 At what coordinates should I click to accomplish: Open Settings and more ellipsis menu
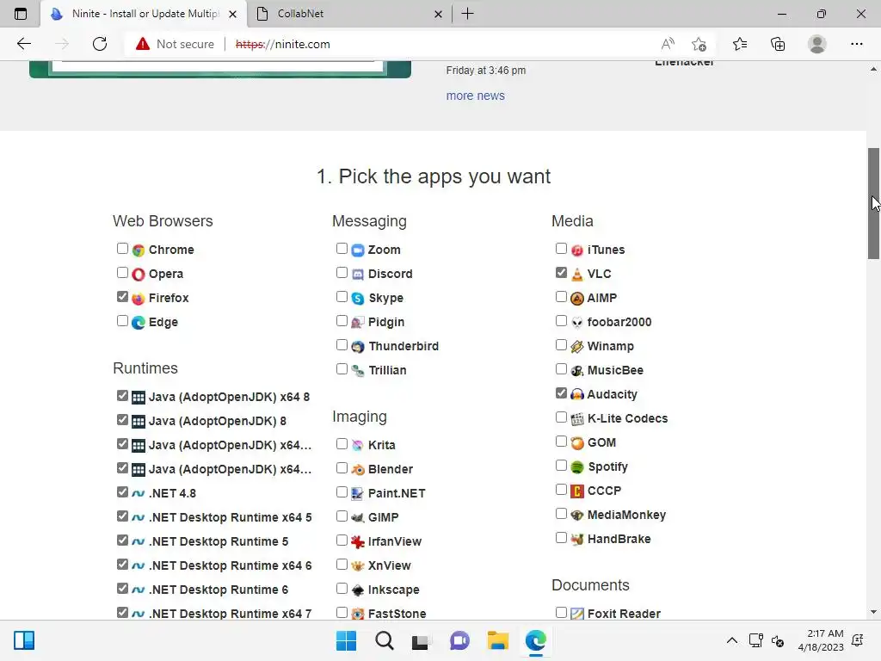pos(856,44)
